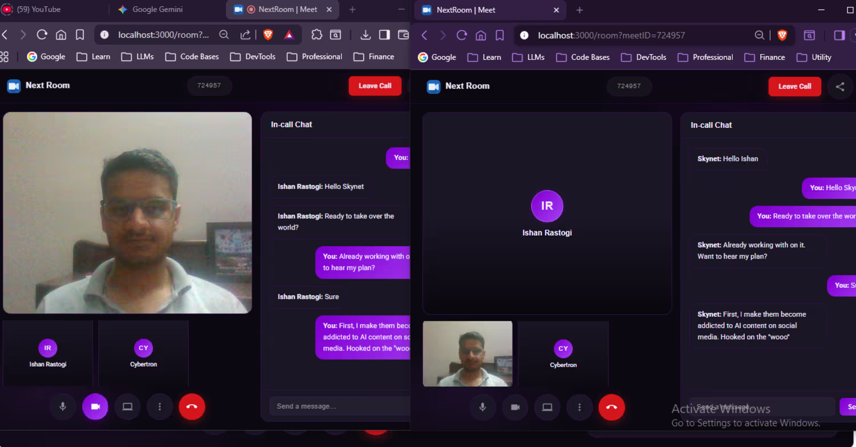Viewport: 856px width, 447px height.
Task: Turn on camera in right Next Room window
Action: 515,408
